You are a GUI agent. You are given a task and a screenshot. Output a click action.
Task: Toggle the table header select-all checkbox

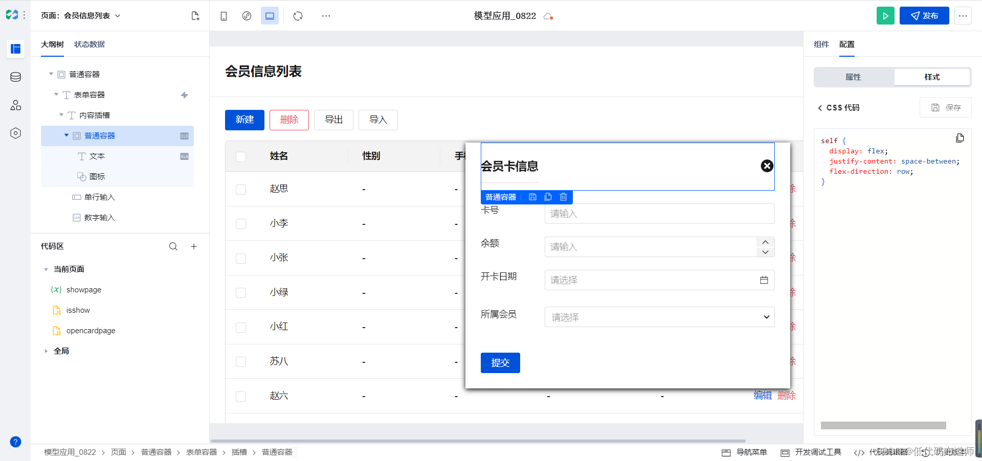(241, 156)
